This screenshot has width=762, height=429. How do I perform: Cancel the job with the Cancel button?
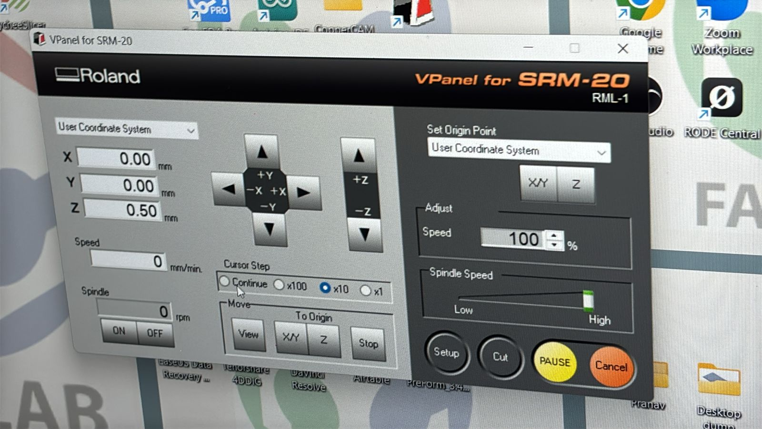click(611, 367)
